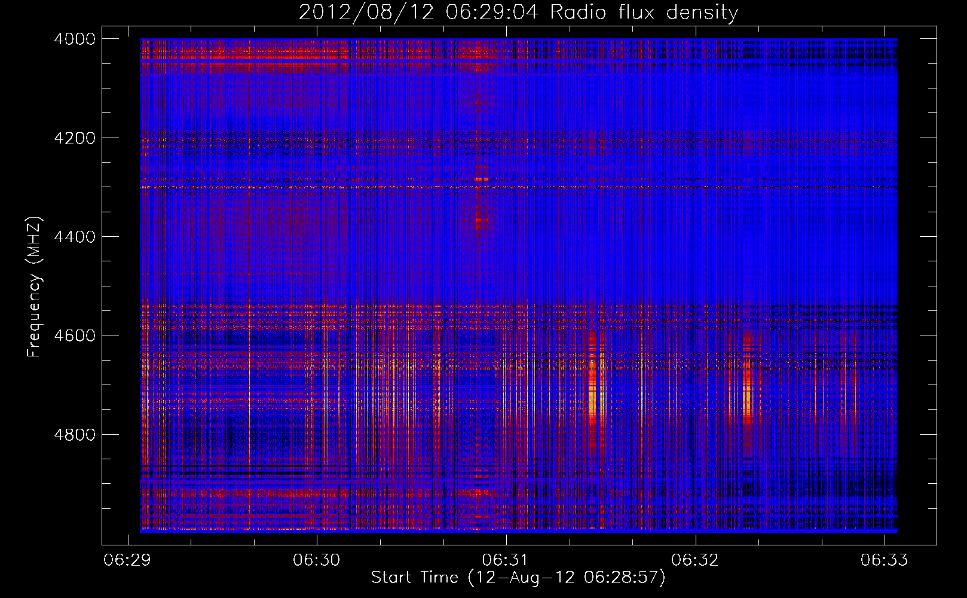Click the X-axis label "Start Time (12-Aug-12 06:28:57)"
Screen dimensions: 967x598
[x=518, y=578]
